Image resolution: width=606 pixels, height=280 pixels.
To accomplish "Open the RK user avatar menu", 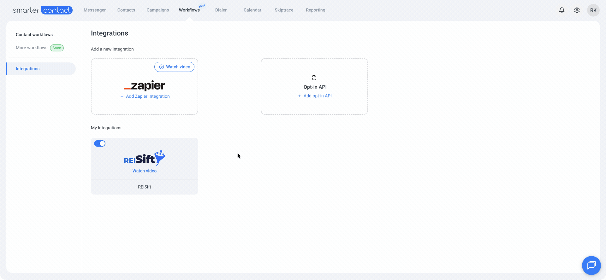I will click(593, 10).
